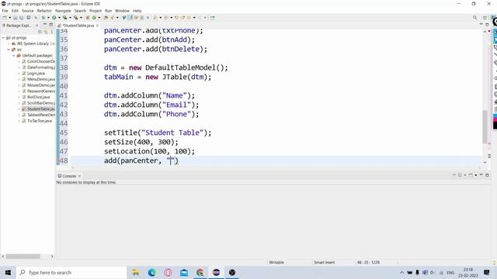This screenshot has height=279, width=497.
Task: Open the Project menu
Action: [x=96, y=11]
